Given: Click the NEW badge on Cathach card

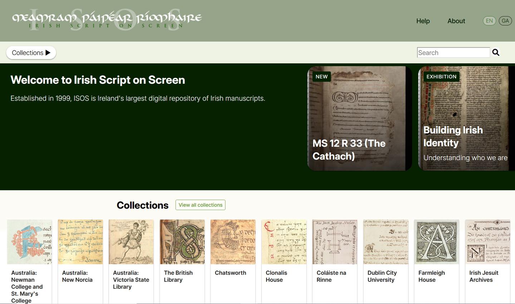Looking at the screenshot, I should point(322,77).
